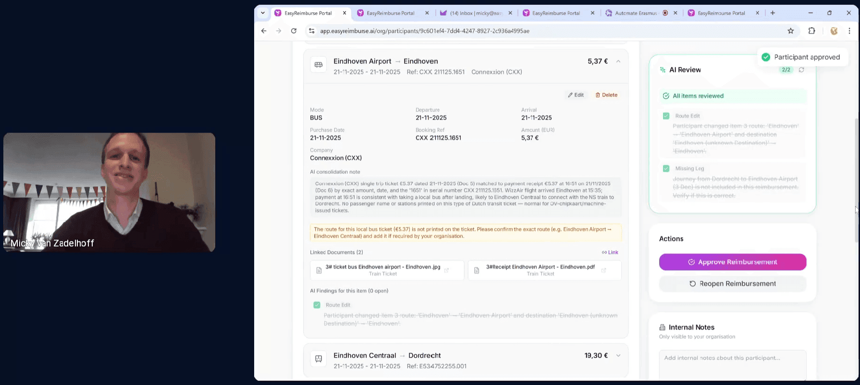Click booking ref CXX 211125.1651 value
Screen dimensions: 860x385
[438, 138]
